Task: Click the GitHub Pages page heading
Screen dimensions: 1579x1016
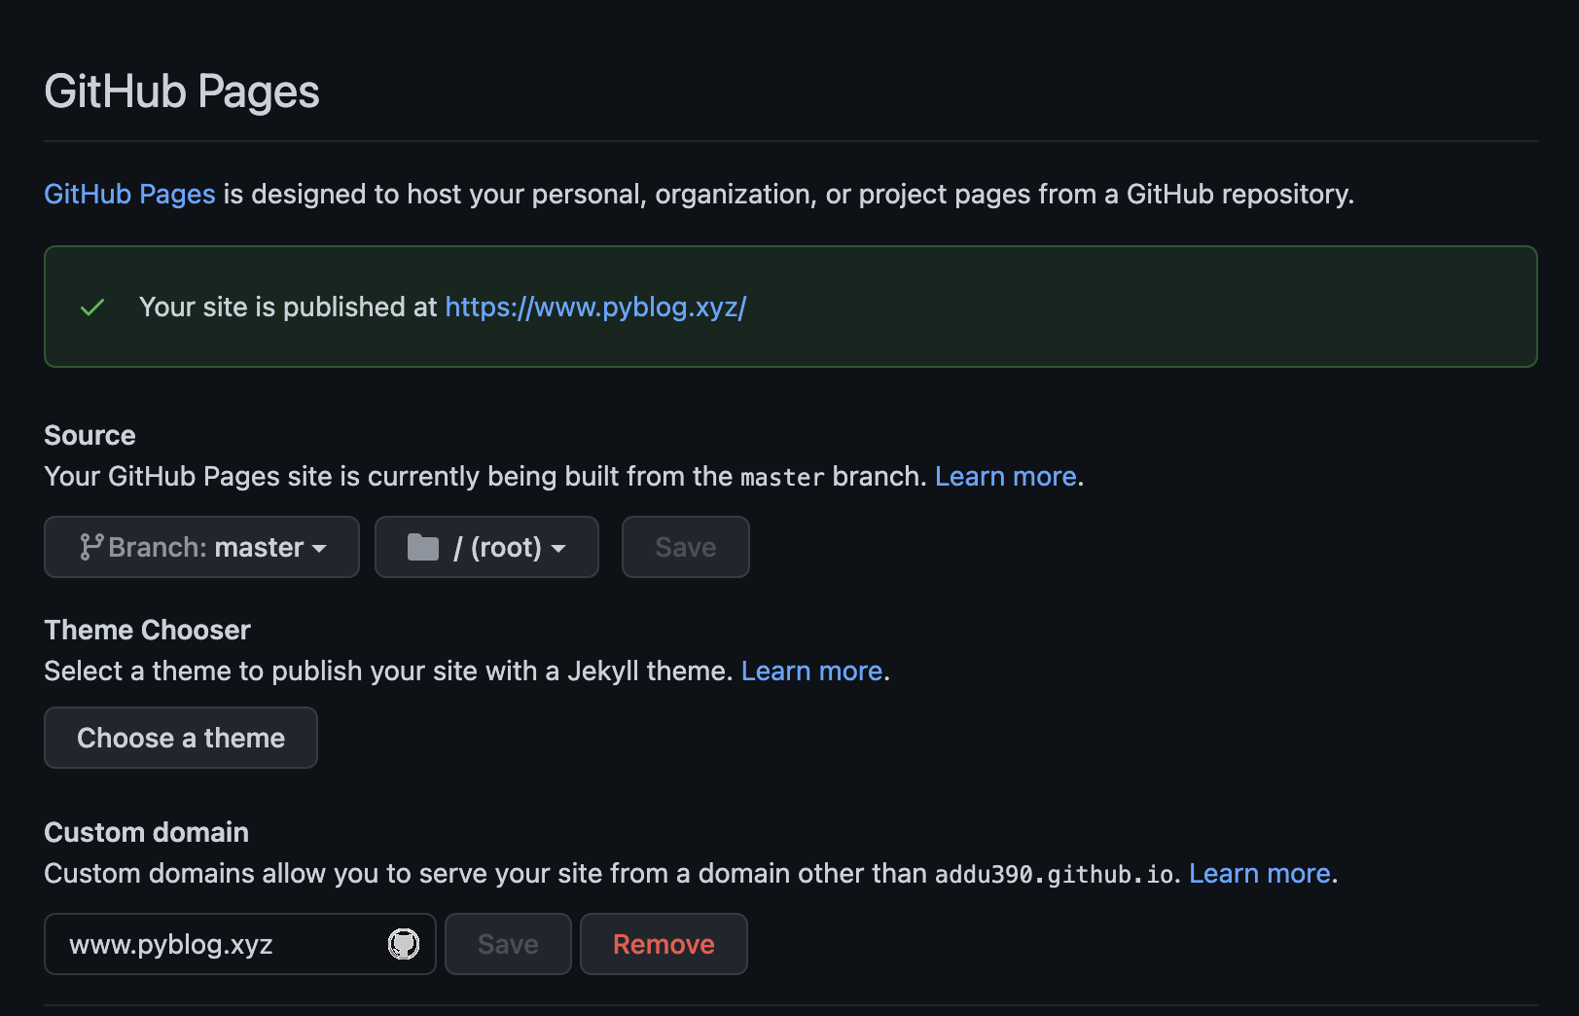Action: pyautogui.click(x=182, y=92)
